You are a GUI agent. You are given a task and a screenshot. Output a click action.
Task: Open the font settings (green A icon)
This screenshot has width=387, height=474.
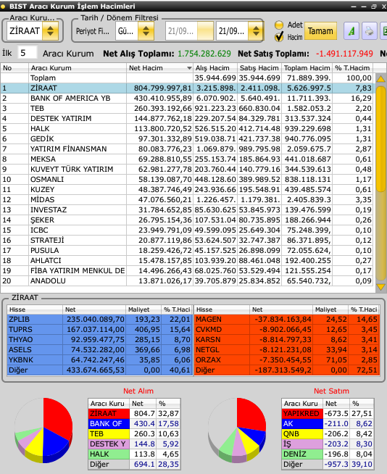point(351,31)
